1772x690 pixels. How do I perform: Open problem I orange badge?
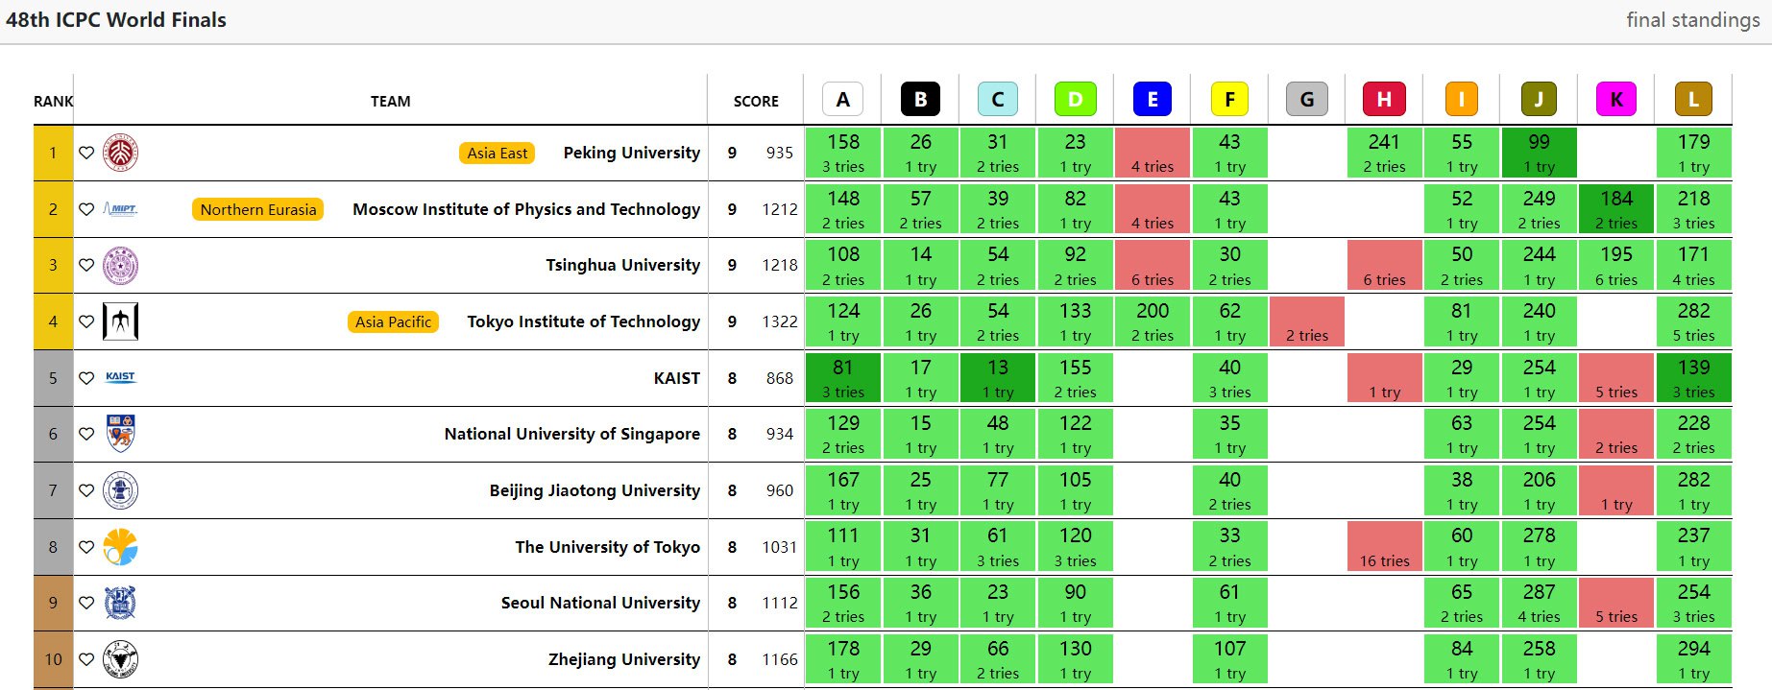point(1462,99)
